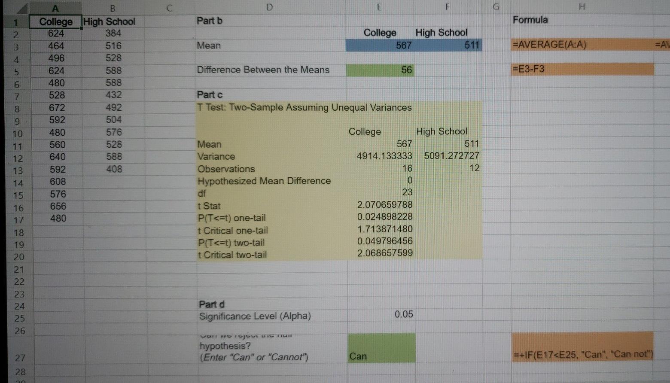Select column A header
This screenshot has height=383, width=670.
tap(55, 8)
